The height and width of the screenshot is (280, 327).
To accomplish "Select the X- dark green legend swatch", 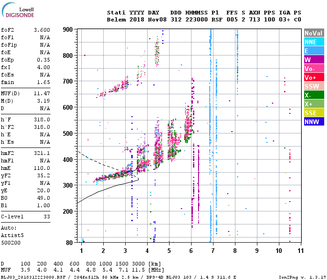I will click(314, 95).
